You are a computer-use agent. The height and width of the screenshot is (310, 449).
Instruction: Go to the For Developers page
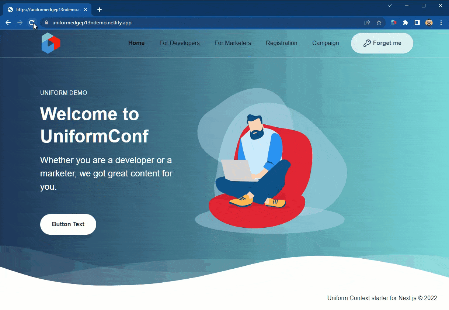point(180,43)
